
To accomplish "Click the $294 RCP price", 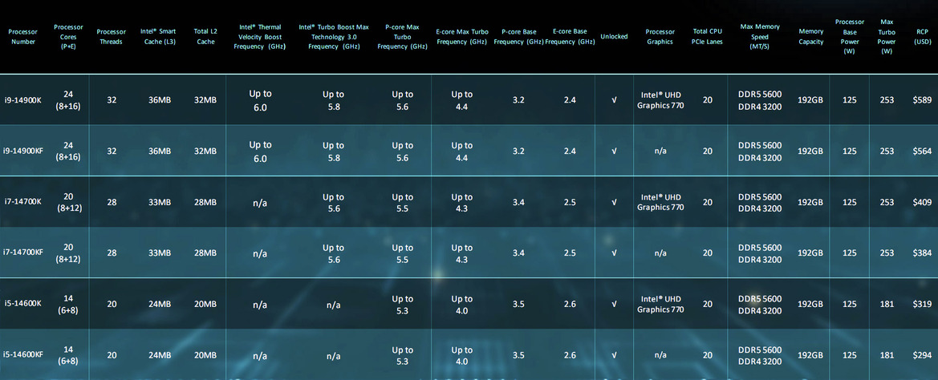I will 923,355.
